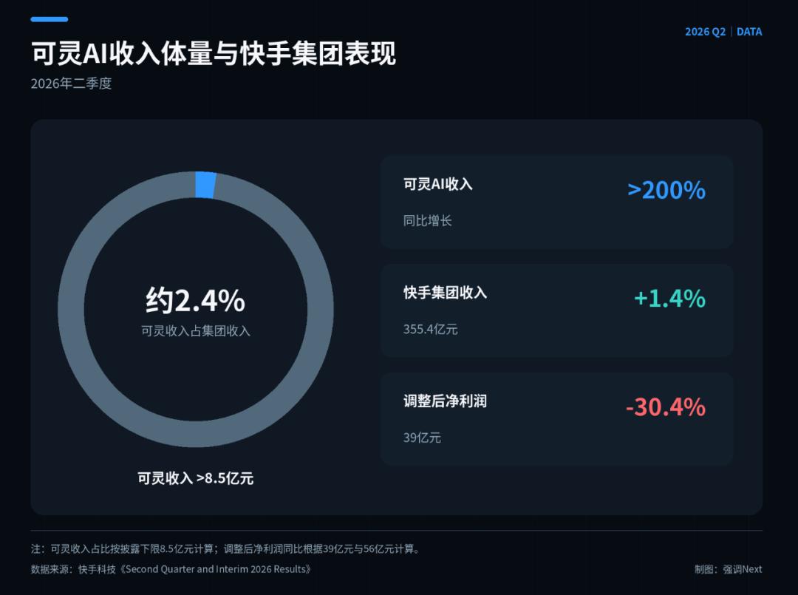
Task: Click the >200% growth figure
Action: click(x=666, y=191)
